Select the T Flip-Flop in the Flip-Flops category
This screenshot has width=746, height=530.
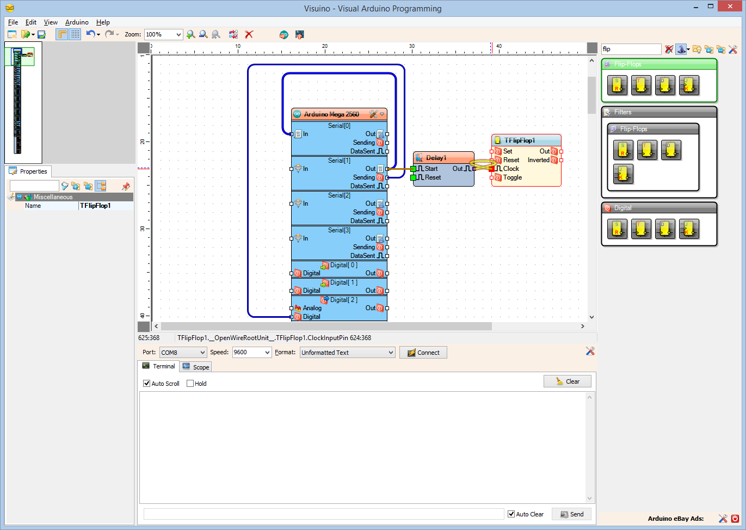coord(641,85)
